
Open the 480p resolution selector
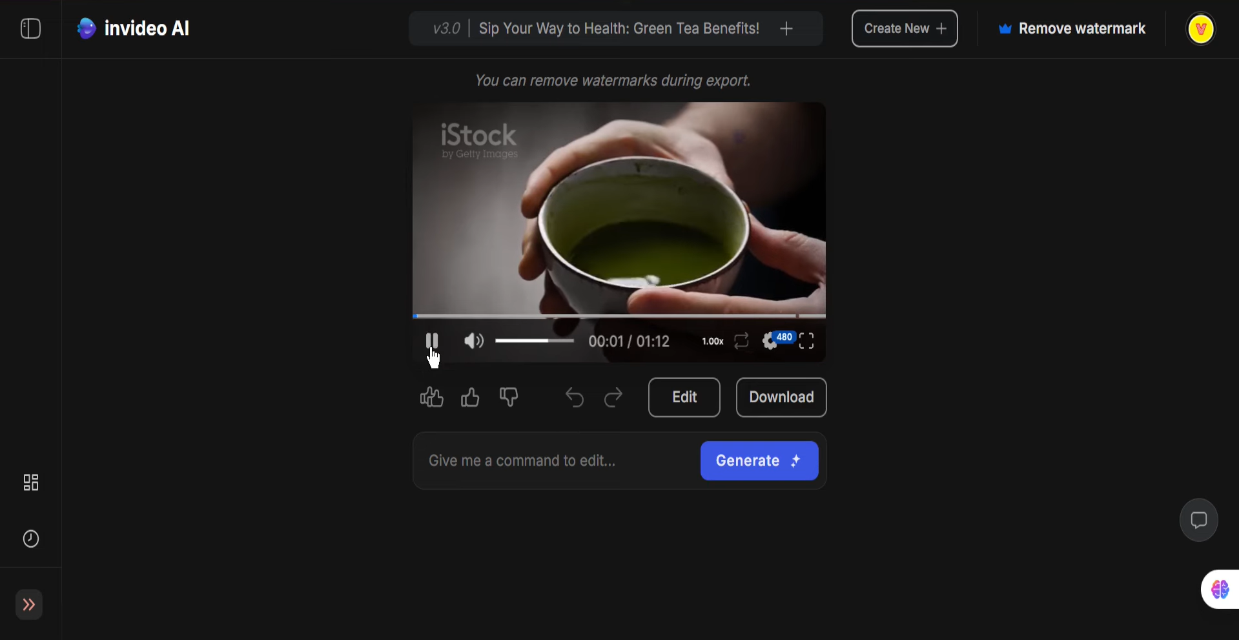pos(784,336)
